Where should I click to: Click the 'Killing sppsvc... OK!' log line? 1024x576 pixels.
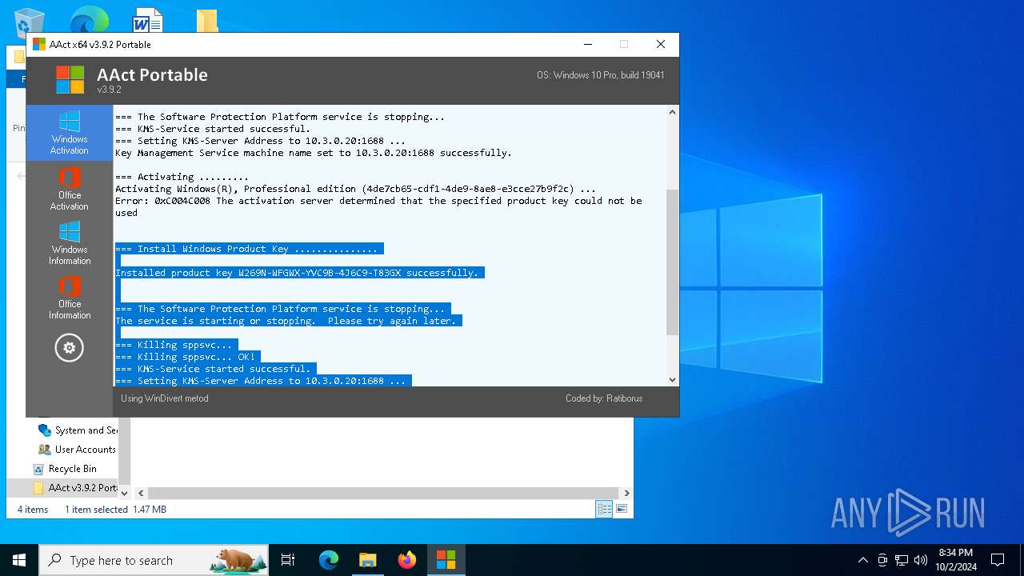tap(185, 357)
